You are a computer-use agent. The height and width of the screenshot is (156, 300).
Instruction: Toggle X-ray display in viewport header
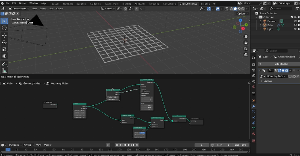pos(226,9)
